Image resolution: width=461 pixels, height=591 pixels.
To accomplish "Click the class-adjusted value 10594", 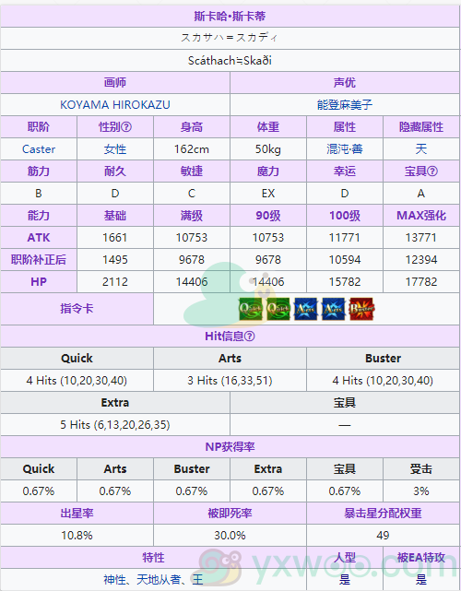I will pos(345,260).
